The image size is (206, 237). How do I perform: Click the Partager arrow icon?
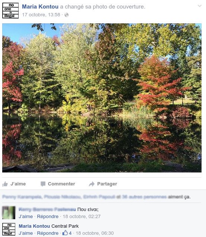pyautogui.click(x=91, y=184)
